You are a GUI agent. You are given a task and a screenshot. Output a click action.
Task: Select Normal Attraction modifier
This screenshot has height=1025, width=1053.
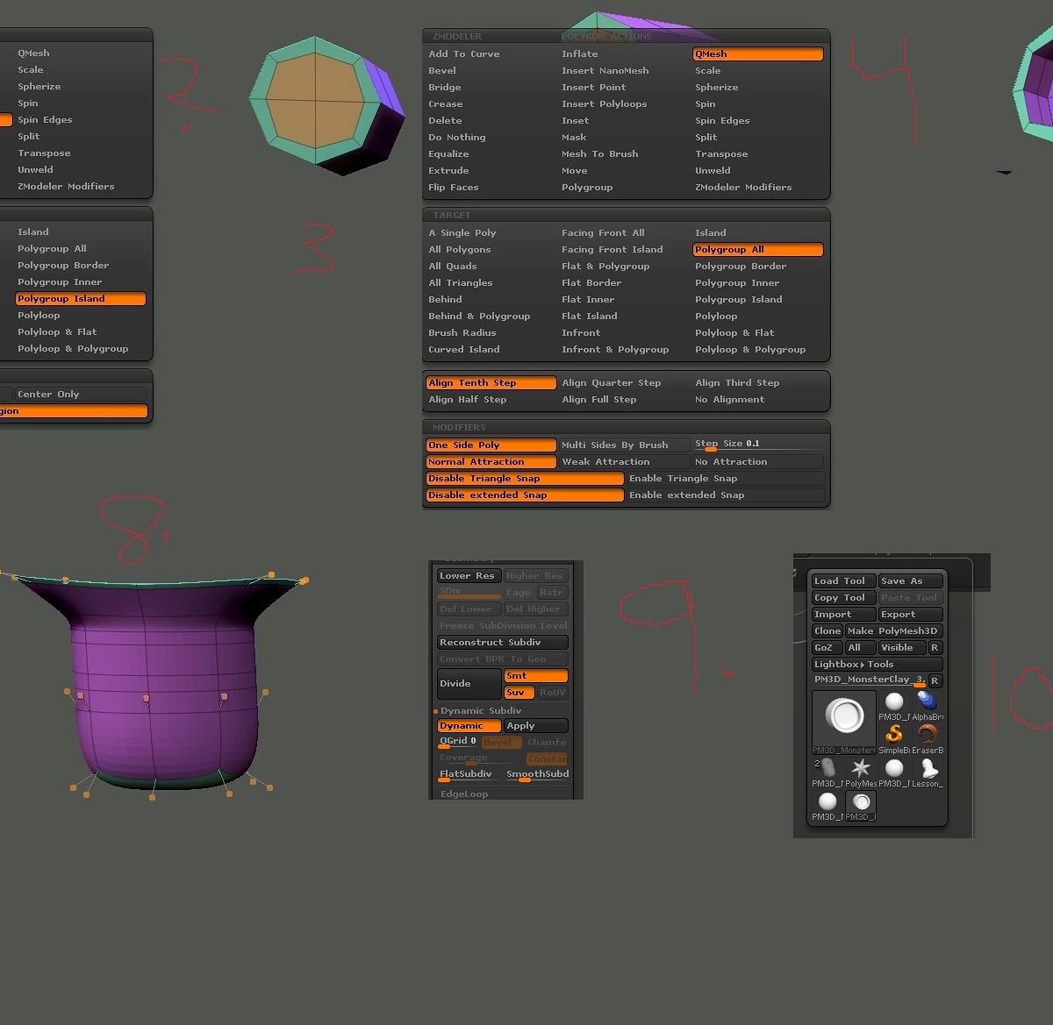coord(491,462)
